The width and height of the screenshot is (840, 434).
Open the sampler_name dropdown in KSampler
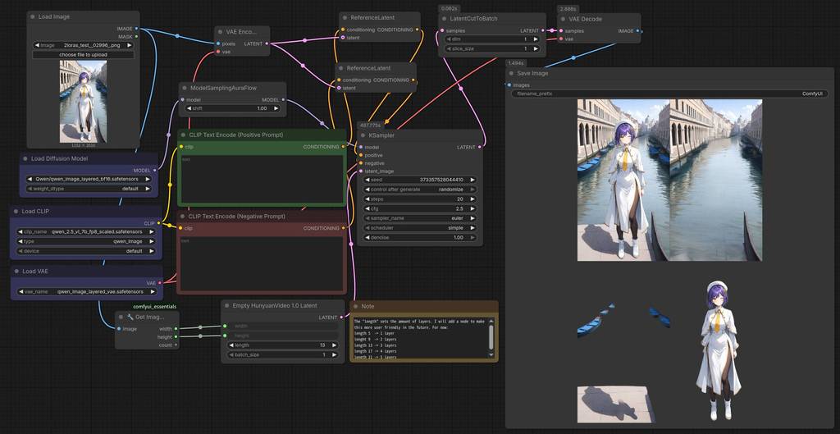tap(419, 218)
